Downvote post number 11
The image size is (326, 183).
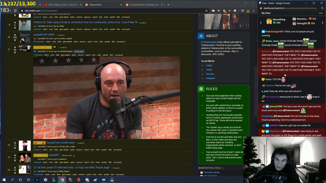point(15,53)
